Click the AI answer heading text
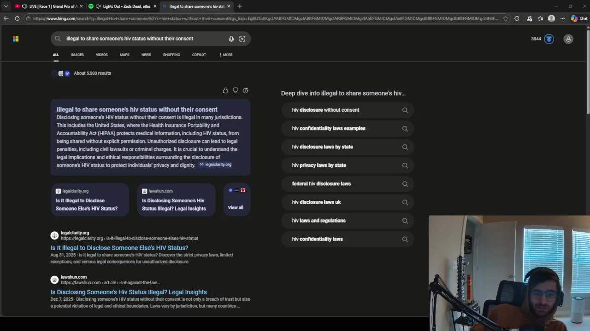The height and width of the screenshot is (331, 590). tap(137, 109)
